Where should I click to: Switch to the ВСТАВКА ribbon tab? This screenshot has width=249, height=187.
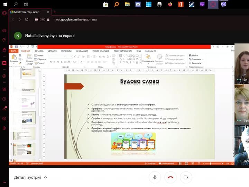point(39,51)
